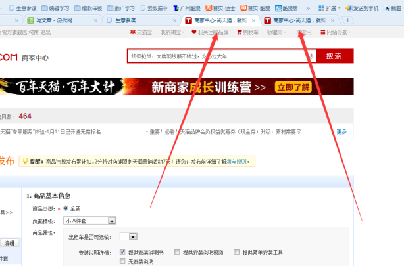The width and height of the screenshot is (404, 266).
Task: Close the active 商家中心 tab
Action: pyautogui.click(x=253, y=20)
